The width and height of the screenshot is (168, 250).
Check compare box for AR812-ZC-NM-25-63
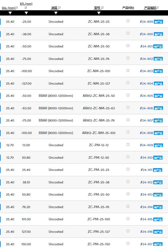coord(128,107)
